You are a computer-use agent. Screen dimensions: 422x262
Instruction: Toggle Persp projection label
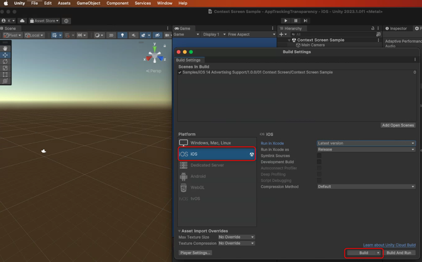(x=154, y=71)
